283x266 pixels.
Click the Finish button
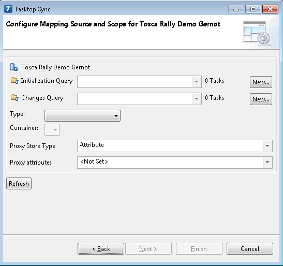click(199, 249)
